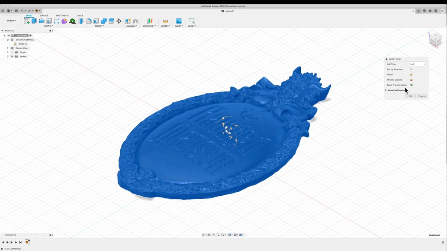Click Flip Up Direction icon
The width and height of the screenshot is (447, 251).
coord(411,70)
